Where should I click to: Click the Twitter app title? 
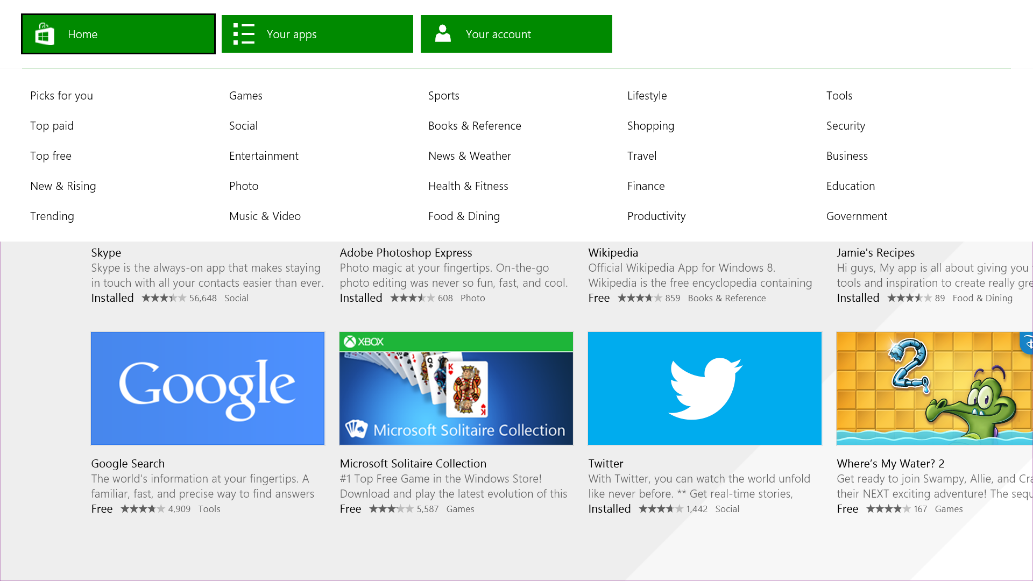coord(605,464)
